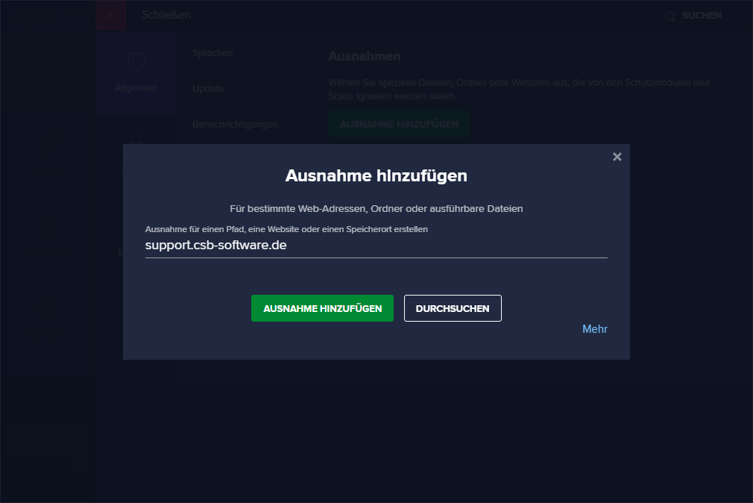
Task: Click the dialog title Ausnahme hinzufügen
Action: [376, 176]
